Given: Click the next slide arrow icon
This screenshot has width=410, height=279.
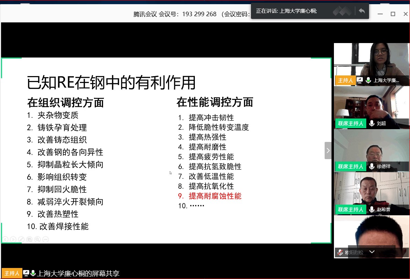Looking at the screenshot, I should (13, 239).
